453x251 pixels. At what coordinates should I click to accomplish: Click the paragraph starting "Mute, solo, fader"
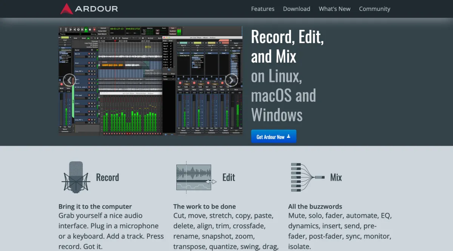[x=340, y=231]
